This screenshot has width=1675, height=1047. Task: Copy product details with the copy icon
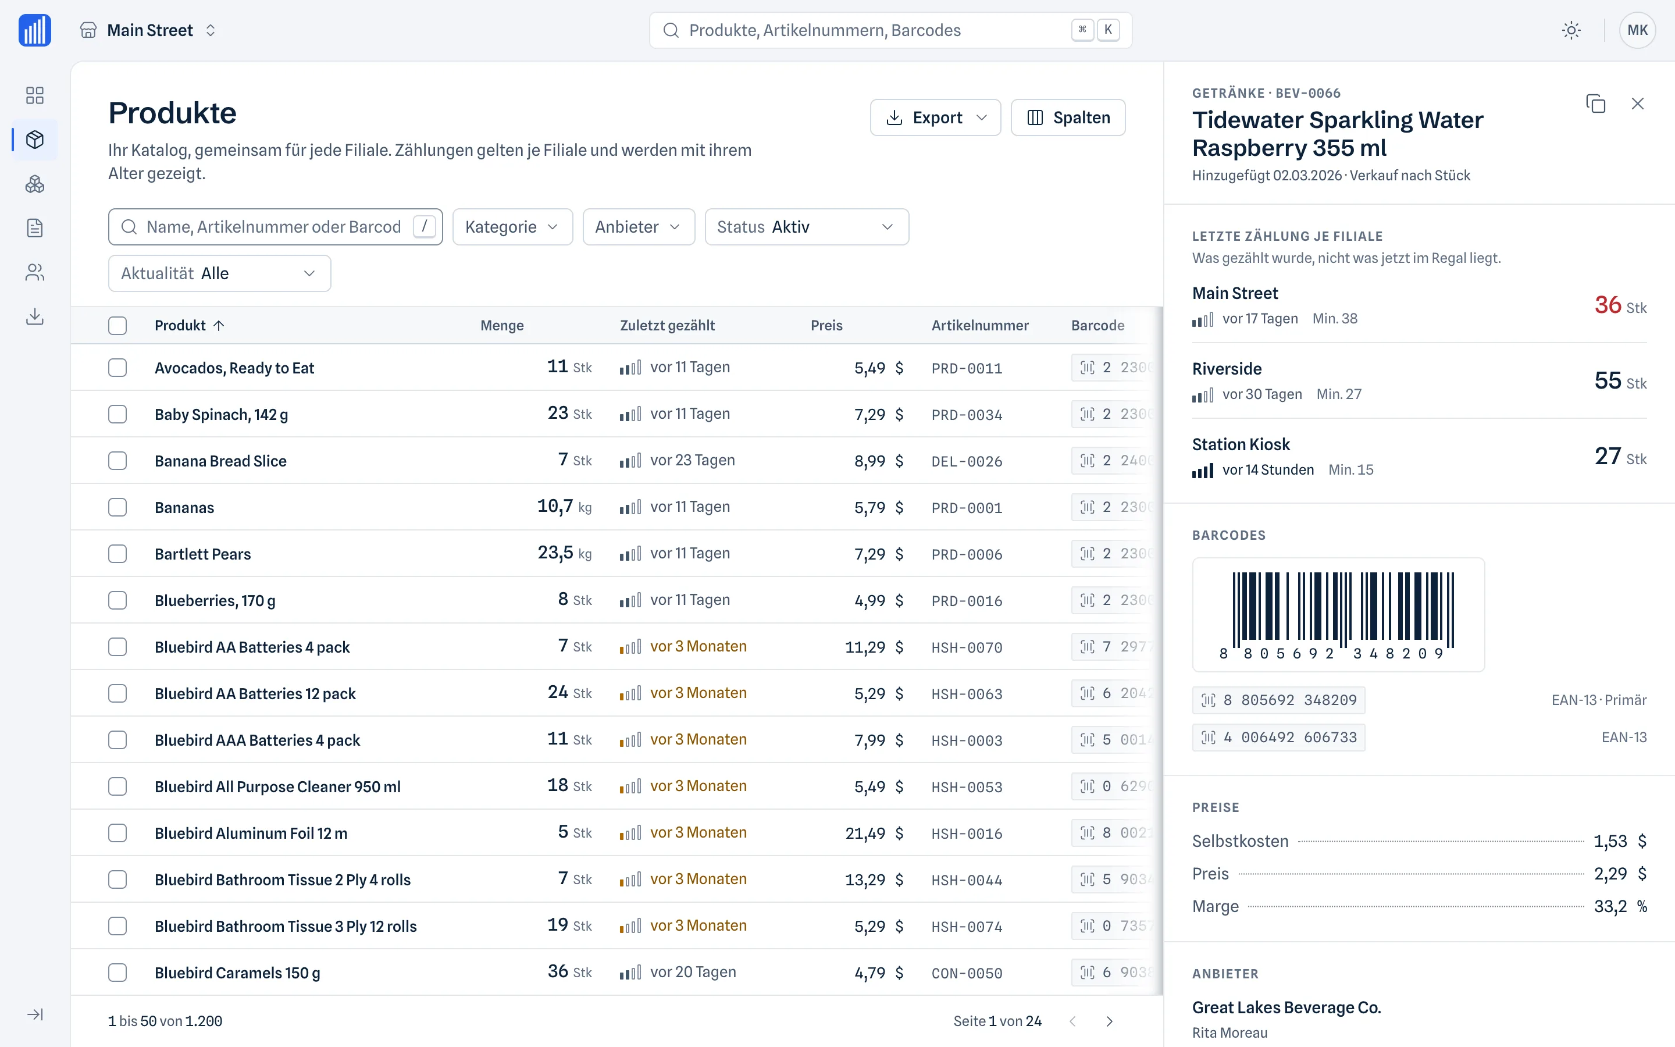click(x=1595, y=104)
